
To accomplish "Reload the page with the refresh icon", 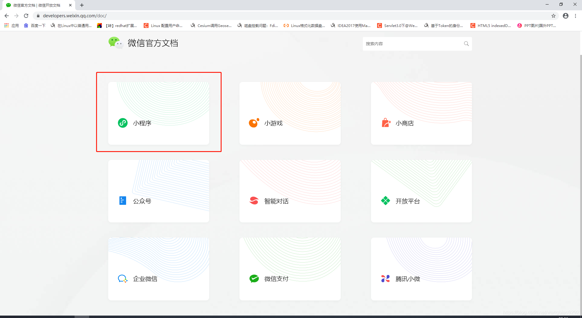I will [x=26, y=16].
